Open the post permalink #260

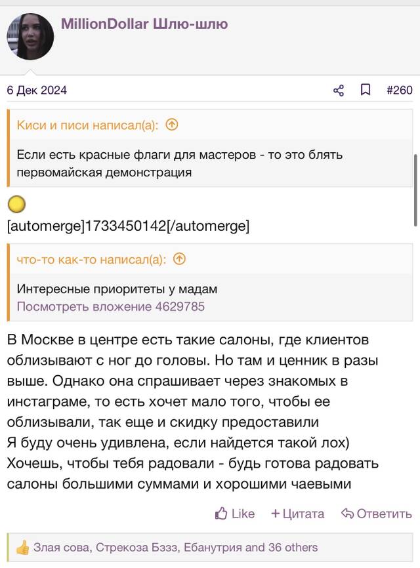pos(400,90)
